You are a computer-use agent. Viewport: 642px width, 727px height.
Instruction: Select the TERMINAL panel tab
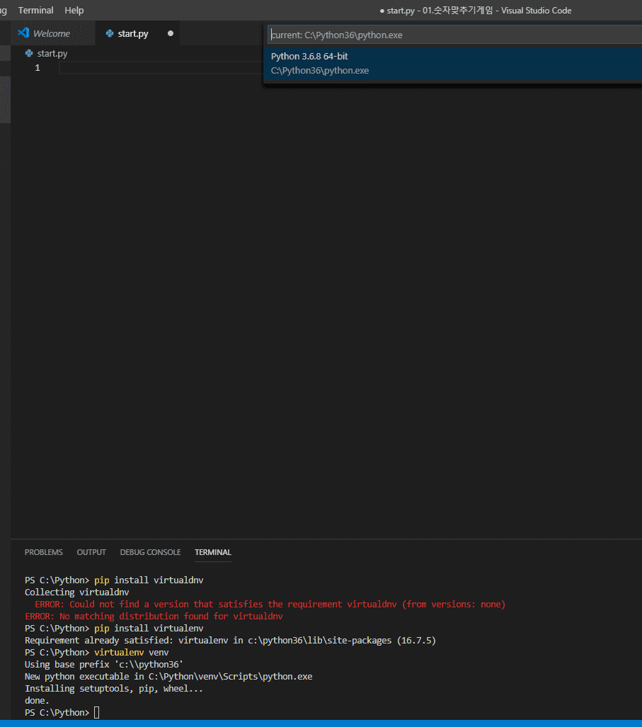pyautogui.click(x=213, y=552)
